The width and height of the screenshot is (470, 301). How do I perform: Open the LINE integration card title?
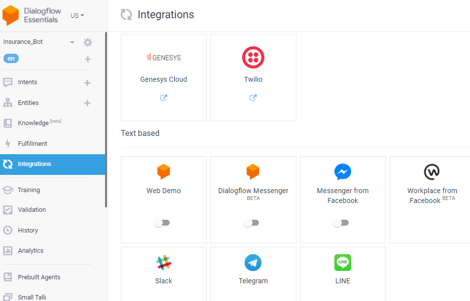pyautogui.click(x=343, y=281)
